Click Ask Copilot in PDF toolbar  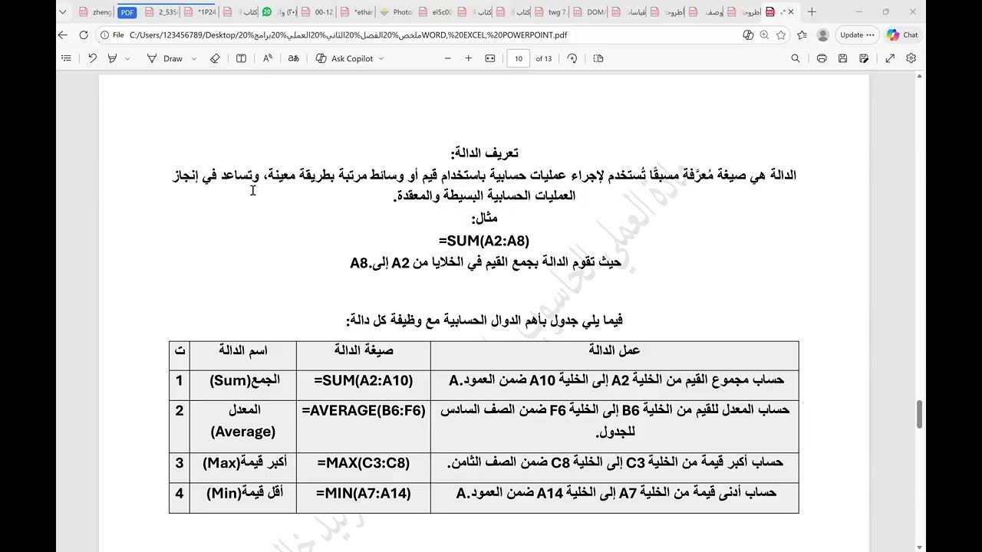pyautogui.click(x=344, y=58)
